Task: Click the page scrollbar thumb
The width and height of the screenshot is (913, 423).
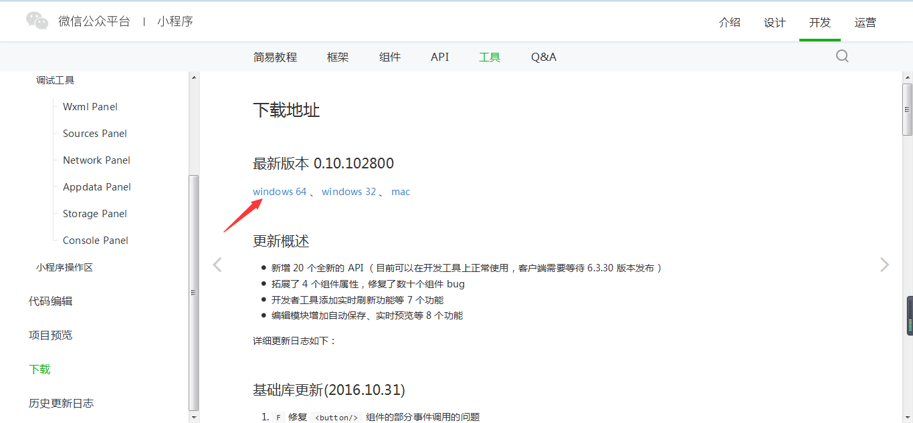Action: pos(908,109)
